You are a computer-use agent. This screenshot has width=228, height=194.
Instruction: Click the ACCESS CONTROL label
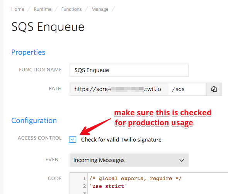(40, 138)
